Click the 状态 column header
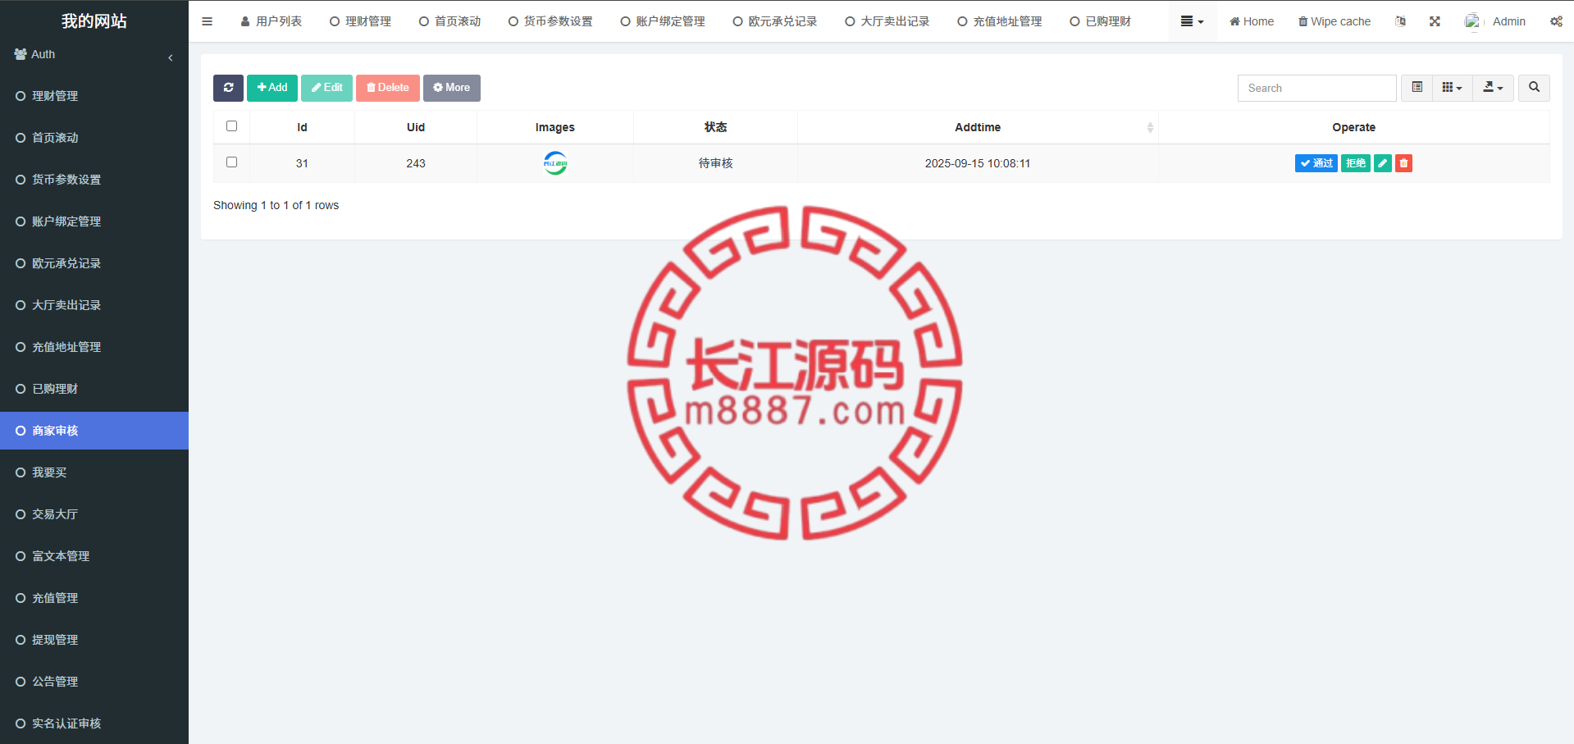This screenshot has height=744, width=1574. point(715,127)
